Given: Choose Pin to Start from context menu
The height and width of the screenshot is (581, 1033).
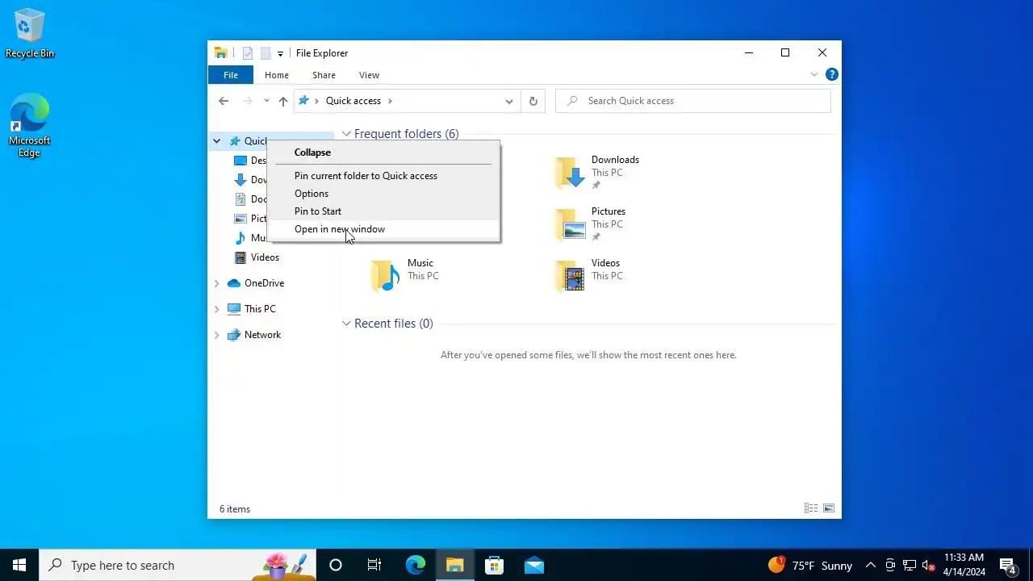Looking at the screenshot, I should [383, 211].
